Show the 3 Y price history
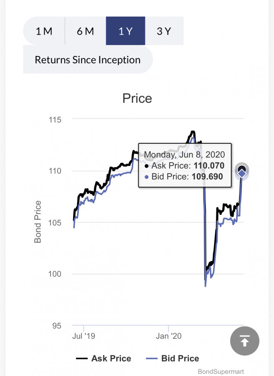The image size is (274, 376). click(164, 31)
